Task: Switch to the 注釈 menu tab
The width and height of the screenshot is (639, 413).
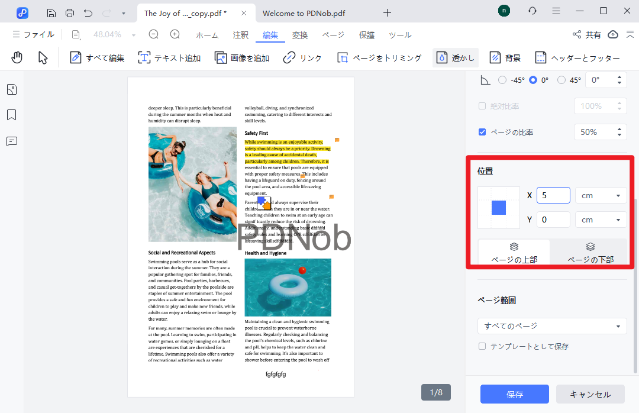Action: coord(241,35)
